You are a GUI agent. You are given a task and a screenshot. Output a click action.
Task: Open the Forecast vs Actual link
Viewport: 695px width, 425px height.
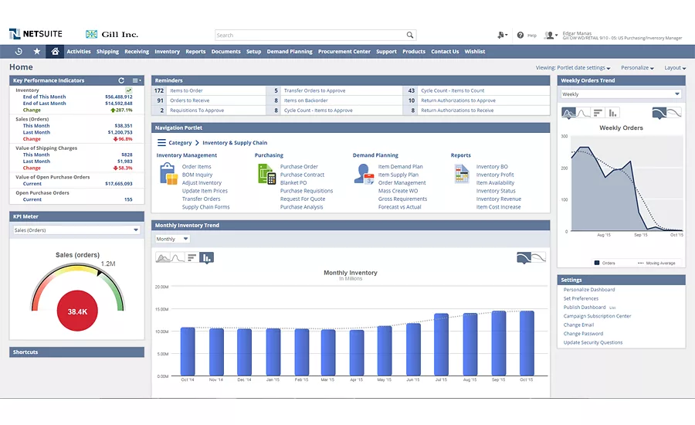[x=399, y=207]
